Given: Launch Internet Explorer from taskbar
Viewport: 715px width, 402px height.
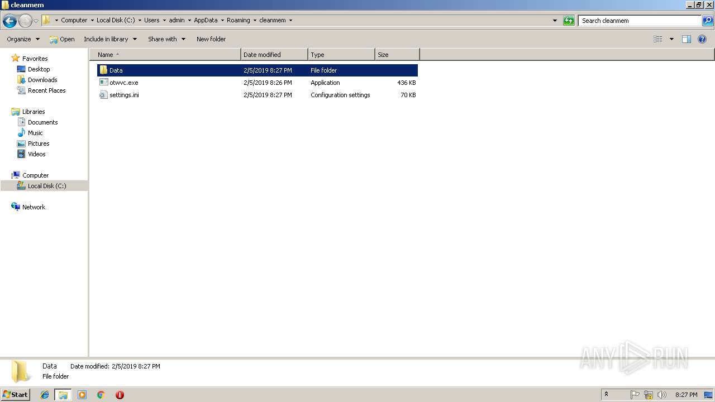Looking at the screenshot, I should pos(45,395).
